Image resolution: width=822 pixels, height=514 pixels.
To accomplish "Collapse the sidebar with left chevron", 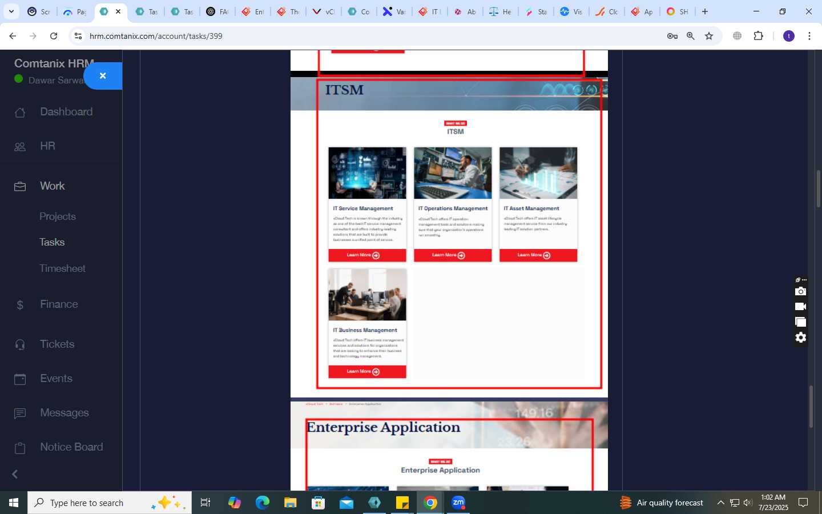I will [x=15, y=474].
